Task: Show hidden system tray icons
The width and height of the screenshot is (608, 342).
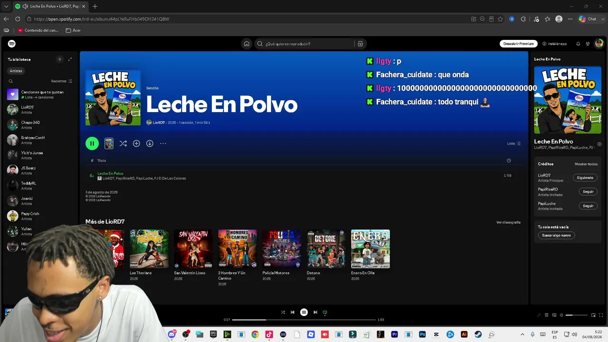Action: [x=522, y=334]
